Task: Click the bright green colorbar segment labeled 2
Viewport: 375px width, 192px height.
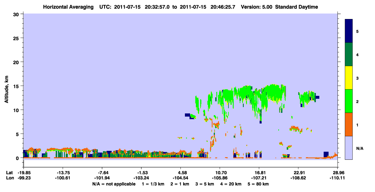Action: 349,101
